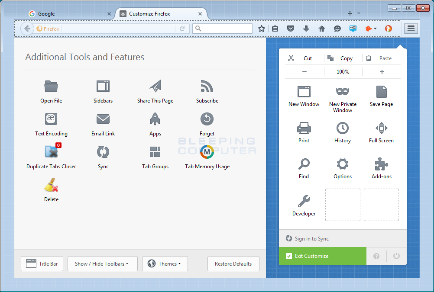Select the Email Link icon
This screenshot has width=434, height=292.
point(103,119)
